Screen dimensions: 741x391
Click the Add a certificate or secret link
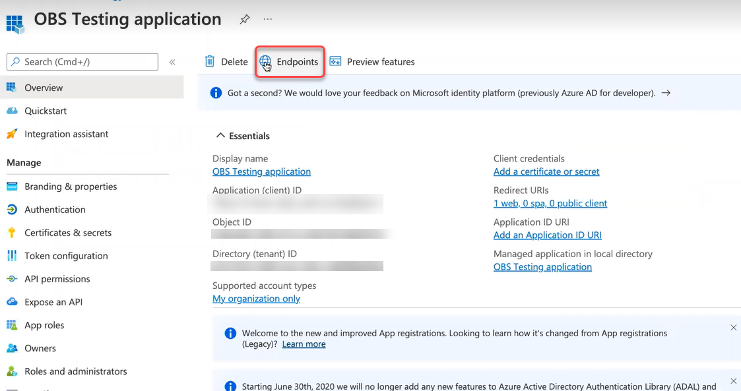tap(546, 171)
